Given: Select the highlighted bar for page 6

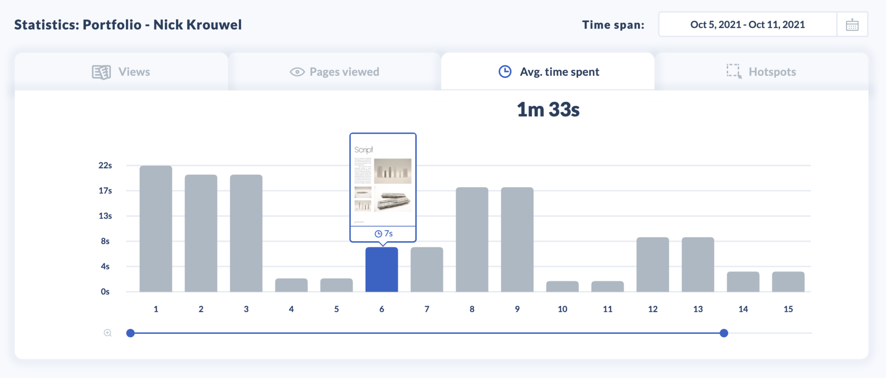Looking at the screenshot, I should click(382, 269).
